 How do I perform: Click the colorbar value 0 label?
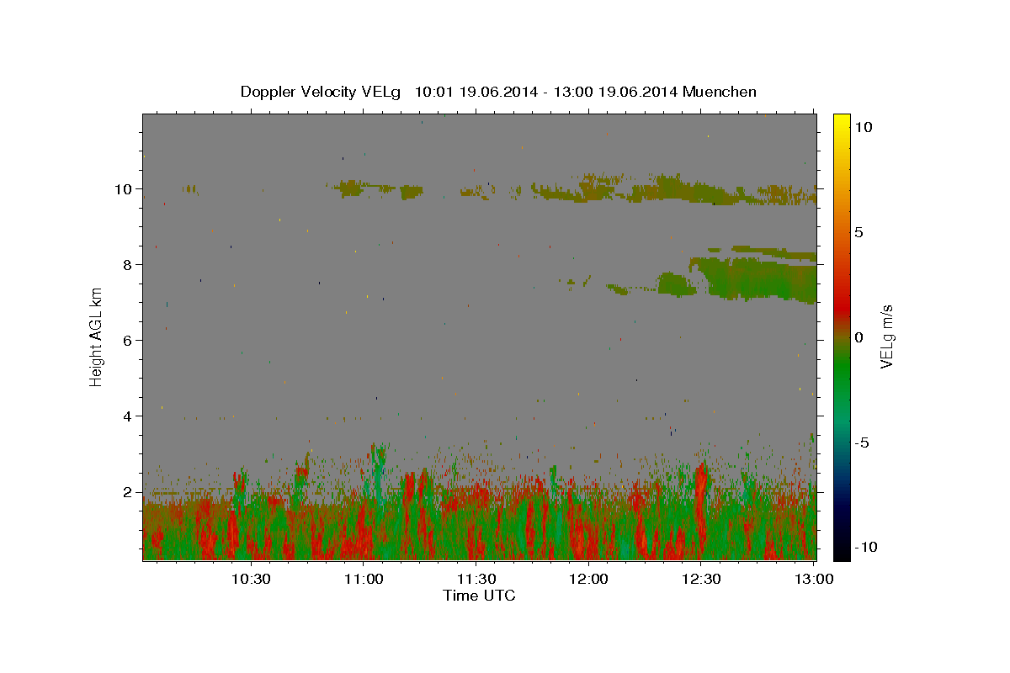click(x=859, y=337)
